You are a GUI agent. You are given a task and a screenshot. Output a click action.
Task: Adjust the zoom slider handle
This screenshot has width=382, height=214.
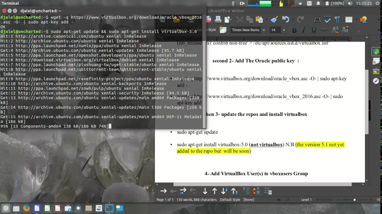click(355, 200)
